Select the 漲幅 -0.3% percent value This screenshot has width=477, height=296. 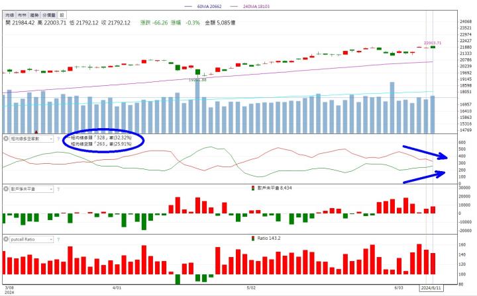click(x=185, y=22)
